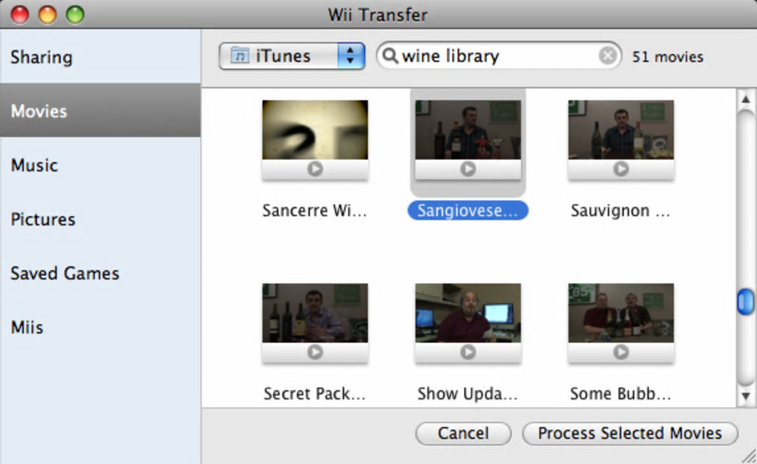This screenshot has width=757, height=464.
Task: Play the Sauvignon ... movie preview
Action: (x=621, y=169)
